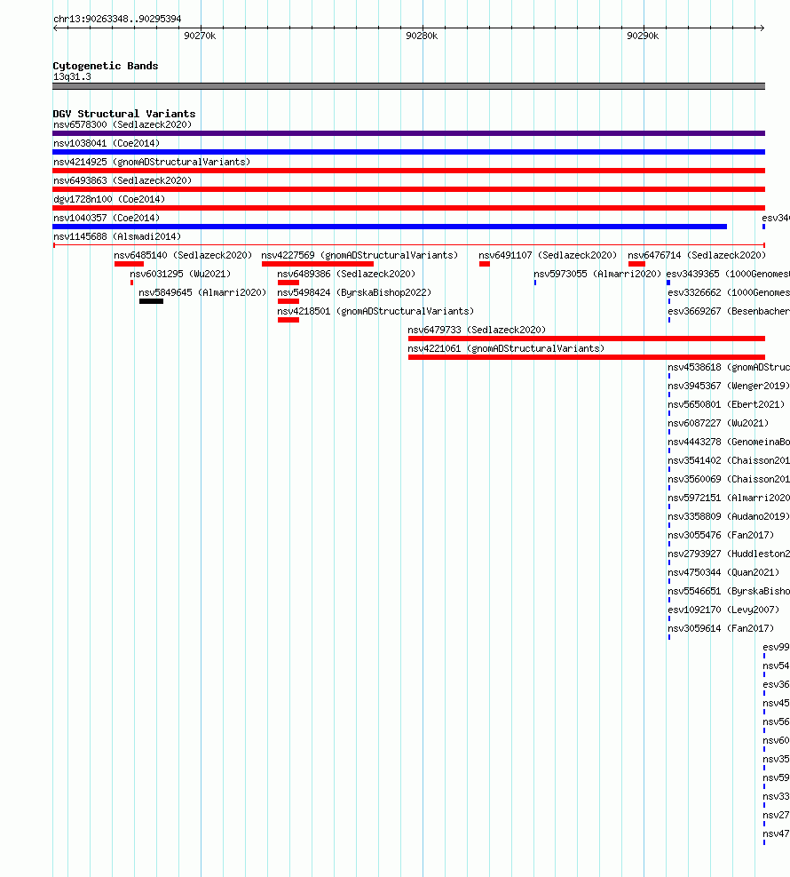Click the red nsv6479733 variant bar
The width and height of the screenshot is (790, 877).
[587, 339]
